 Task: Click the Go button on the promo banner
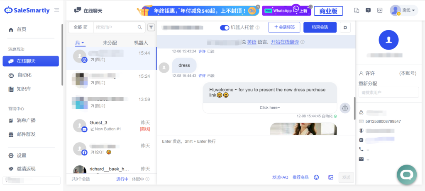pos(252,11)
